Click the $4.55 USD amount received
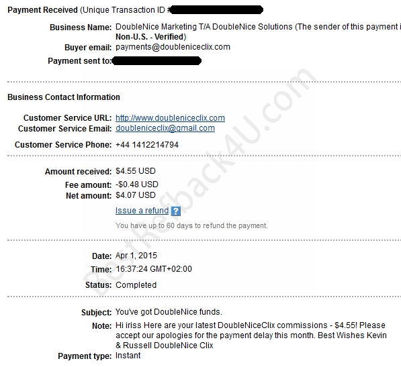Image resolution: width=401 pixels, height=367 pixels. point(136,171)
